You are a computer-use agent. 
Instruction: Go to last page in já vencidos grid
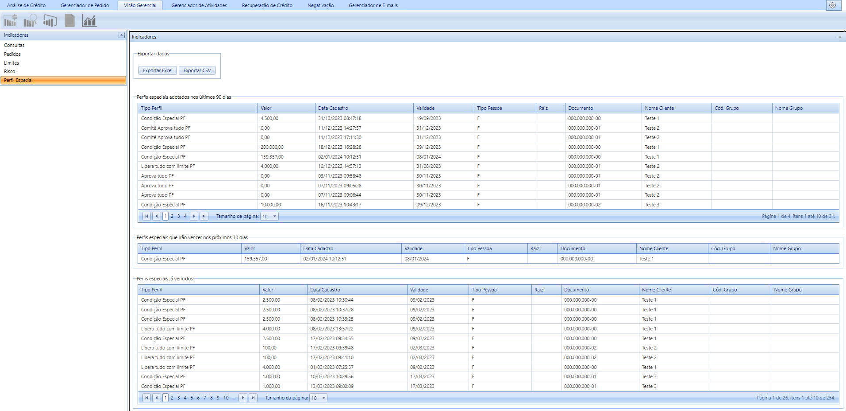click(x=253, y=398)
